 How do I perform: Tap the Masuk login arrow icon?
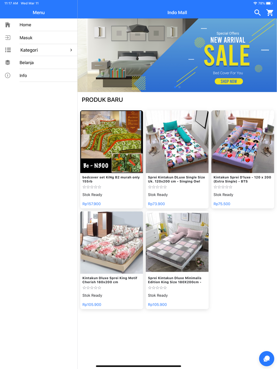point(8,38)
